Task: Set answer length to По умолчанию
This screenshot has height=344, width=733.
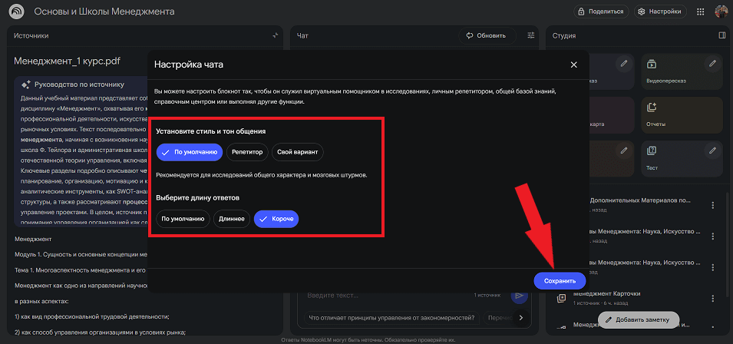Action: [x=183, y=219]
